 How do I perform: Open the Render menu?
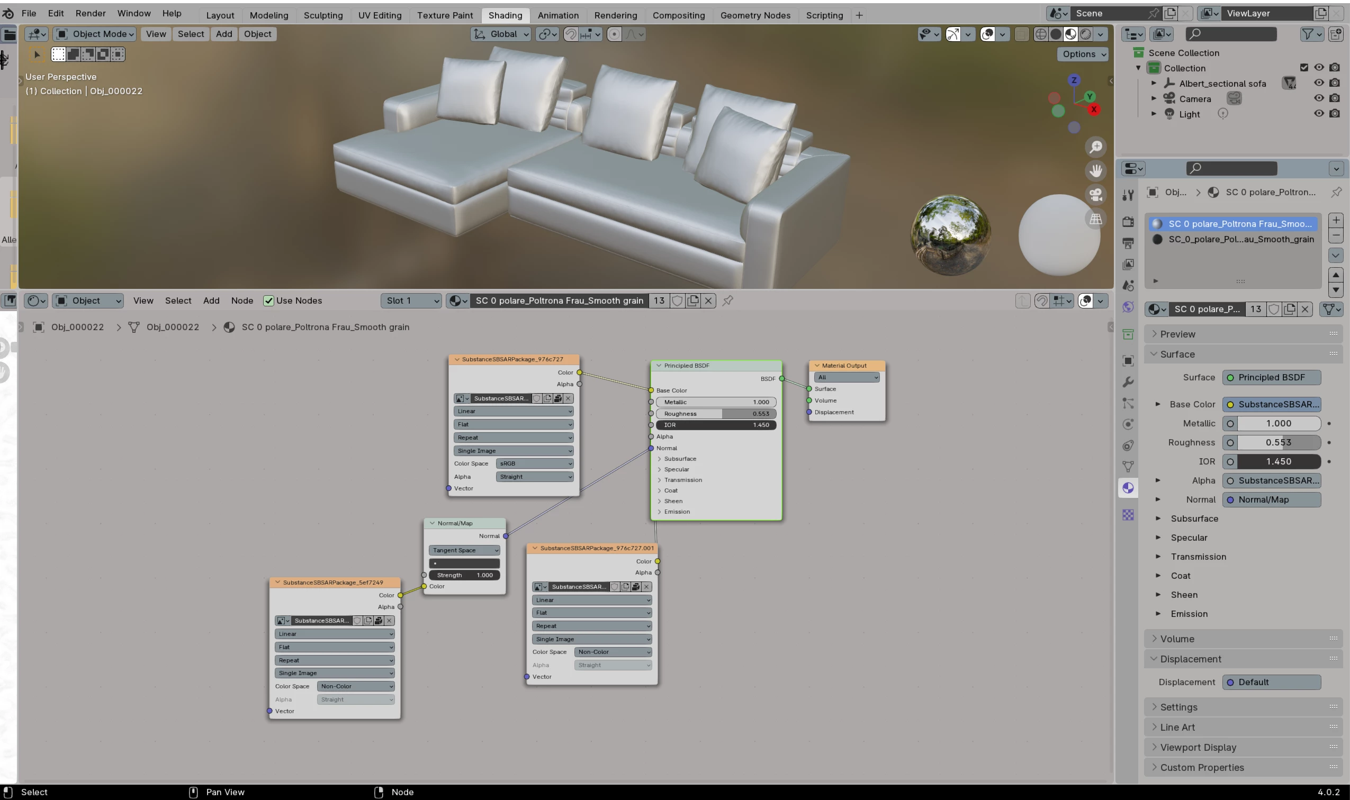[90, 13]
